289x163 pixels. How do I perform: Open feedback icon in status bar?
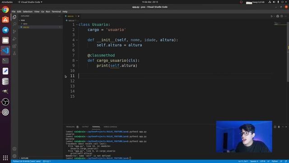click(x=281, y=161)
